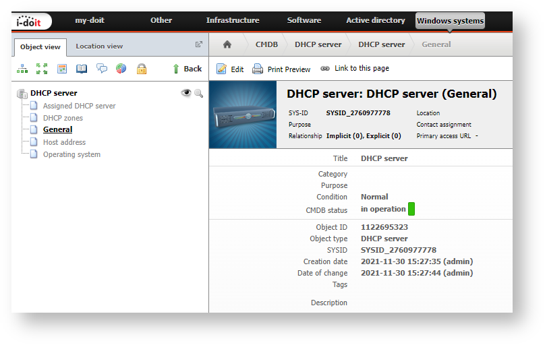Screen dimensions: 545x345
Task: Toggle the eye visibility icon in tree
Action: (186, 92)
